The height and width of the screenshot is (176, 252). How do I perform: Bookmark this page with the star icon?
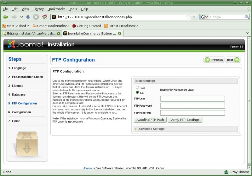188,17
